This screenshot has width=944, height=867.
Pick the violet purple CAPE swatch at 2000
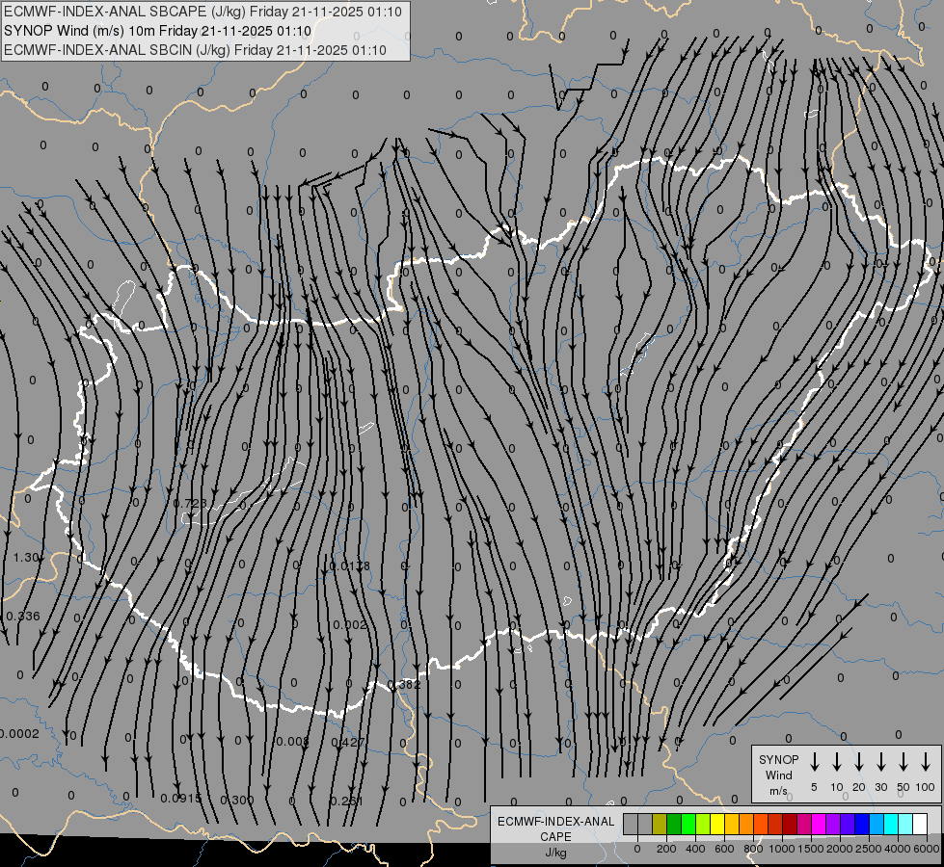click(x=832, y=824)
